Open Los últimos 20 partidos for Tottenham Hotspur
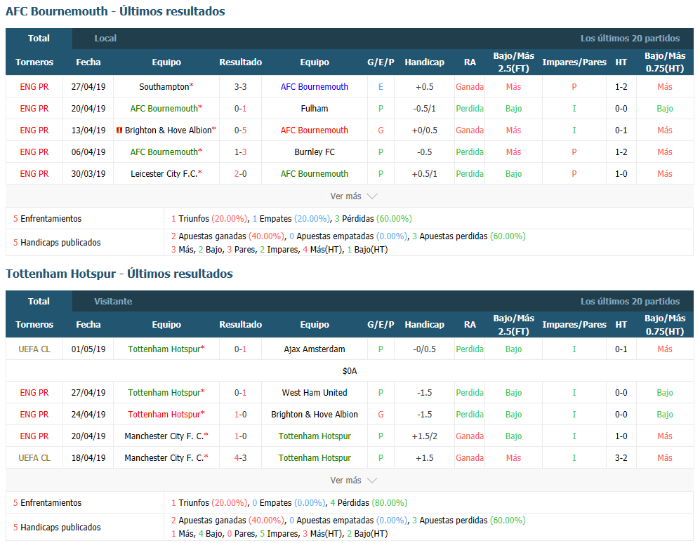Image resolution: width=700 pixels, height=543 pixels. click(630, 301)
